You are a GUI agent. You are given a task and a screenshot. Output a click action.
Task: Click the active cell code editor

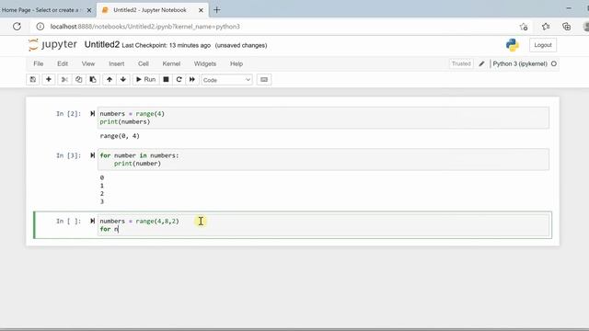[x=323, y=225]
